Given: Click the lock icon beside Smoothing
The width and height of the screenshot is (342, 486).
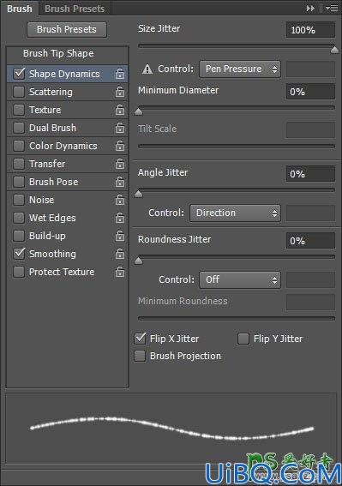Looking at the screenshot, I should point(120,254).
